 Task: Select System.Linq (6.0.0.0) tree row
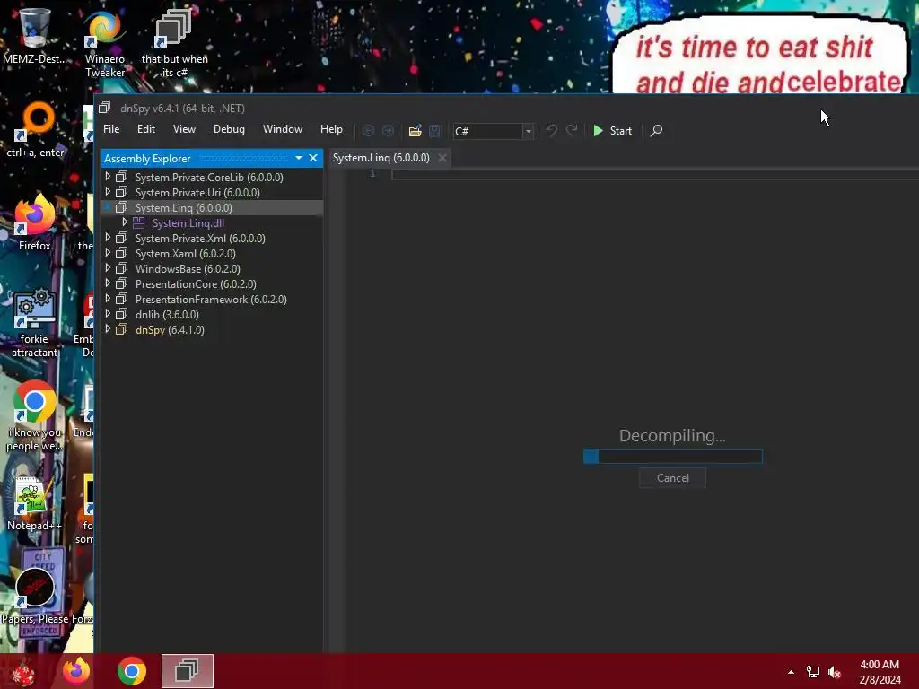[212, 207]
